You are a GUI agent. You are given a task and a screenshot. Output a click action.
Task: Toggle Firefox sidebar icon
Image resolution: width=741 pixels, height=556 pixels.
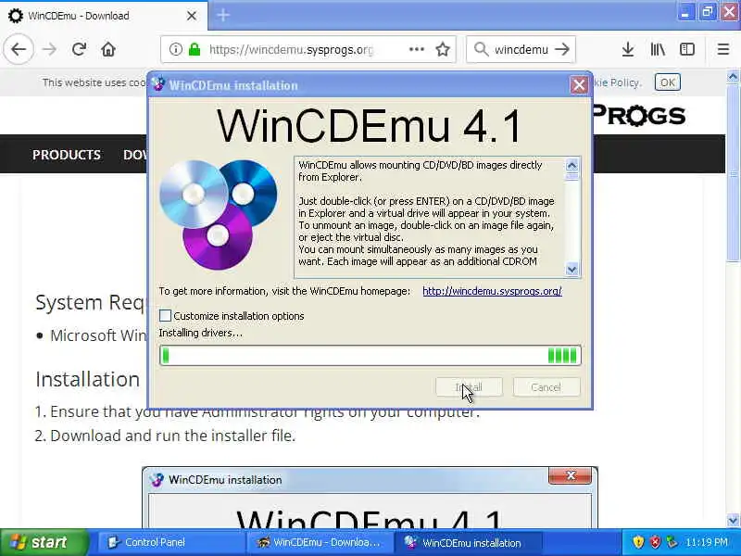686,49
